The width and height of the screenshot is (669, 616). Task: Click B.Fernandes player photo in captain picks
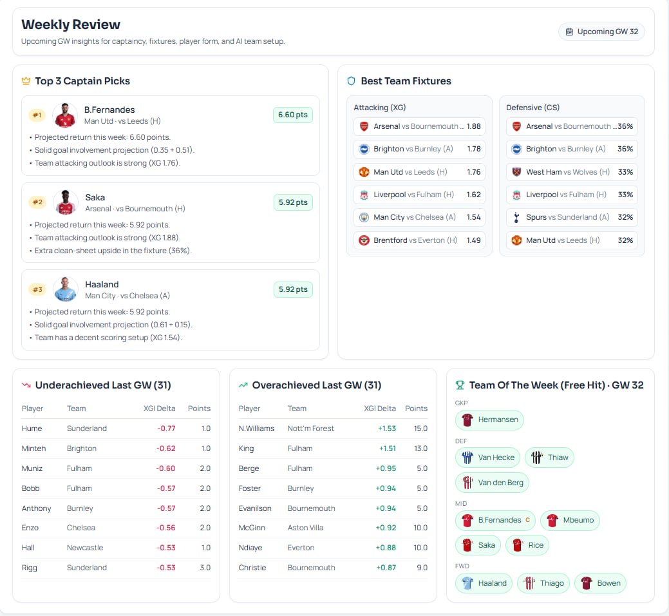click(x=65, y=115)
